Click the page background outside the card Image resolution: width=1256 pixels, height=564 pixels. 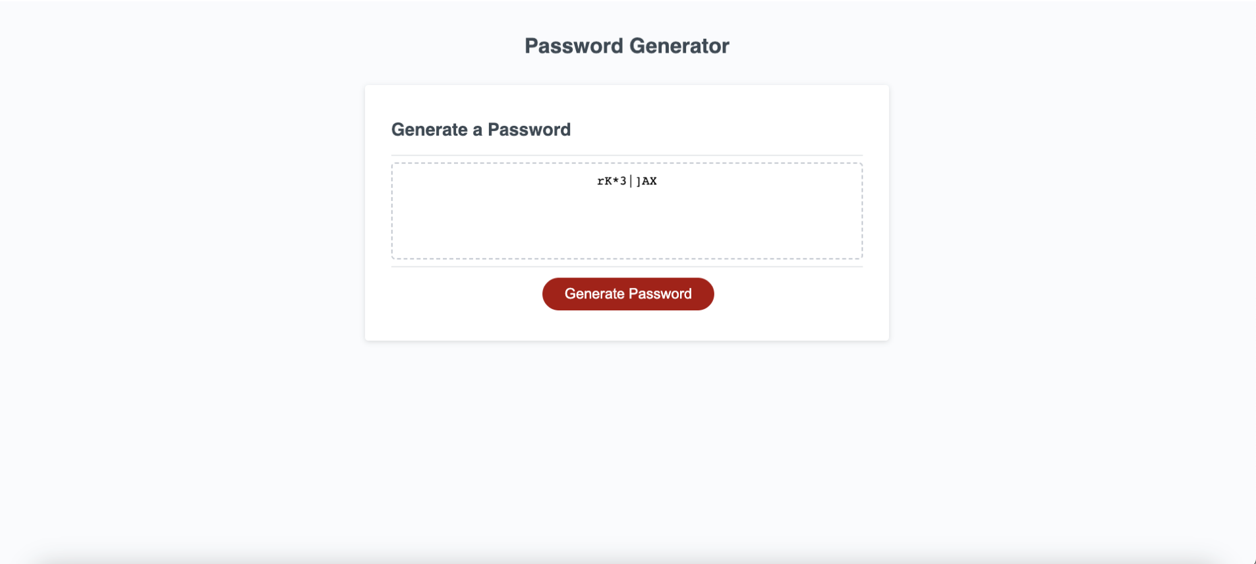tap(198, 264)
